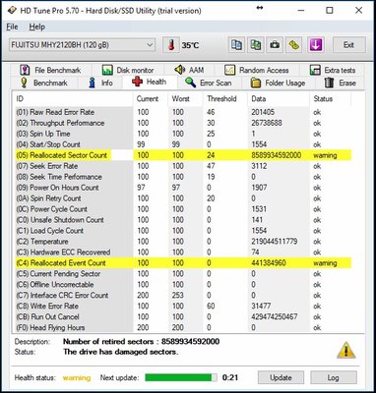Select the Reallocated Sector Count row
The width and height of the screenshot is (376, 393).
[182, 155]
